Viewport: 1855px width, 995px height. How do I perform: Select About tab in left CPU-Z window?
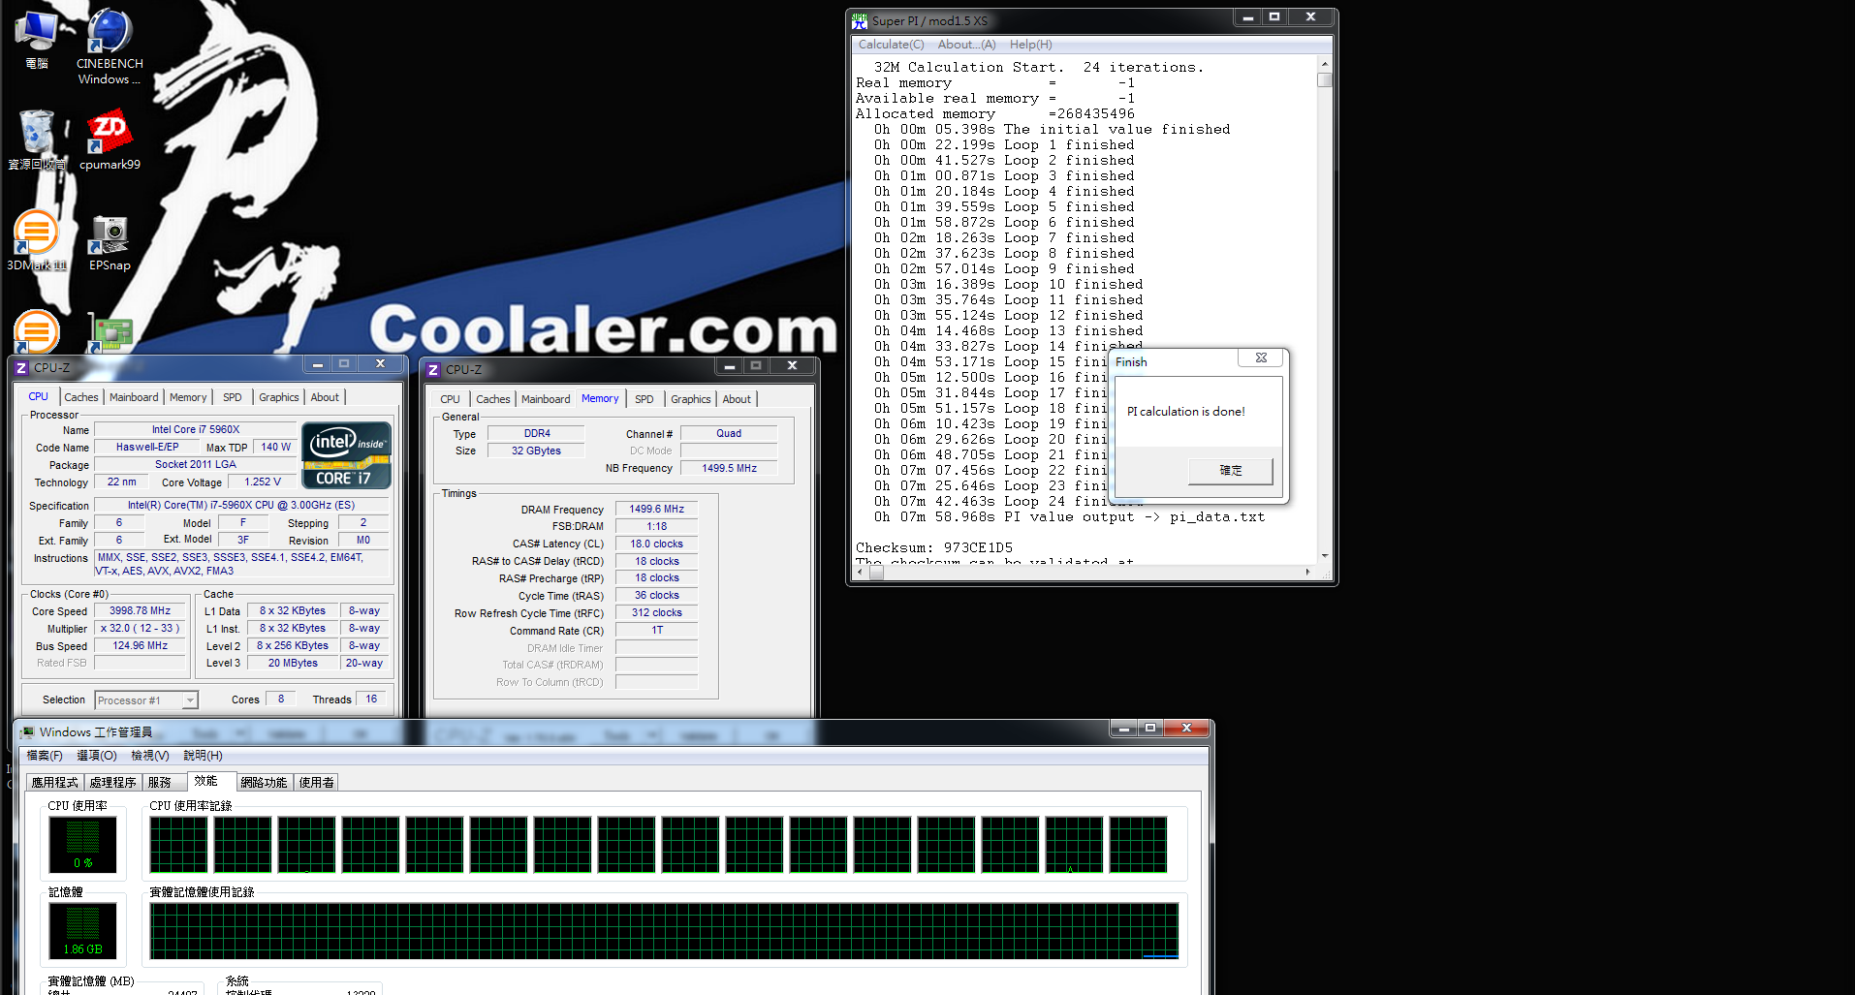point(325,397)
